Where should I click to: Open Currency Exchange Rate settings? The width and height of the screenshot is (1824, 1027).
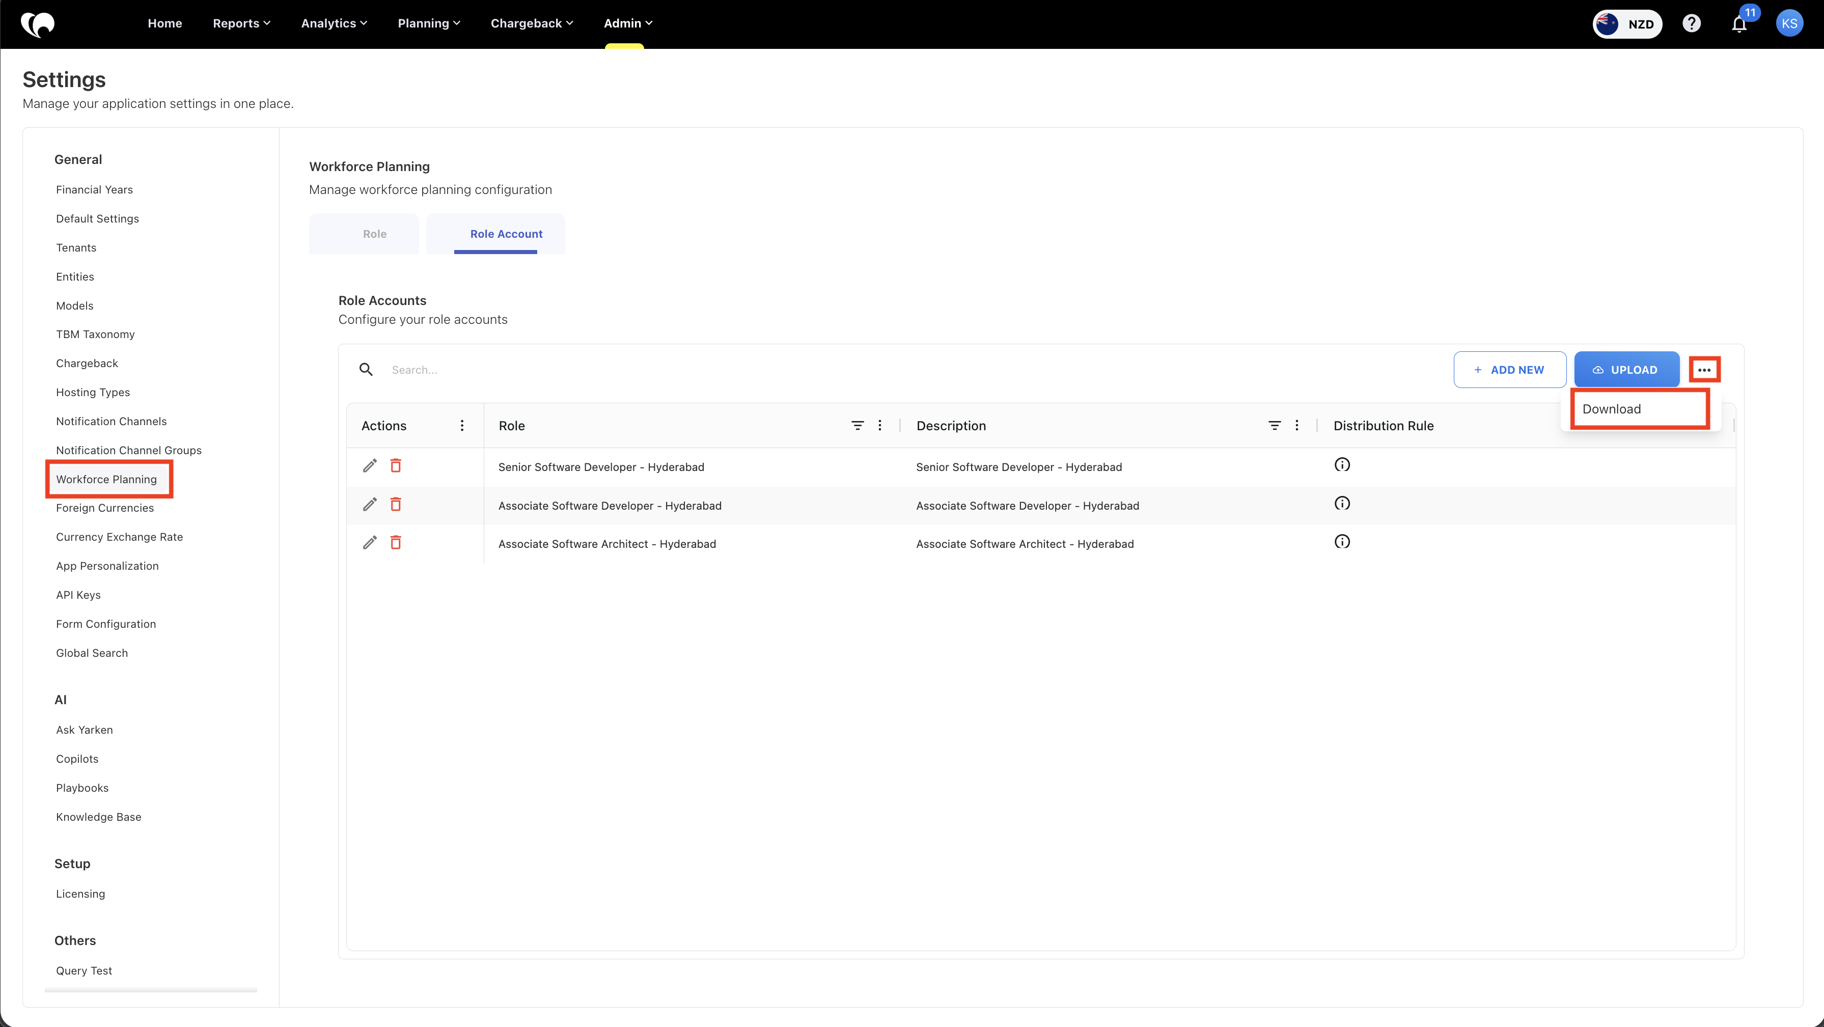(120, 537)
